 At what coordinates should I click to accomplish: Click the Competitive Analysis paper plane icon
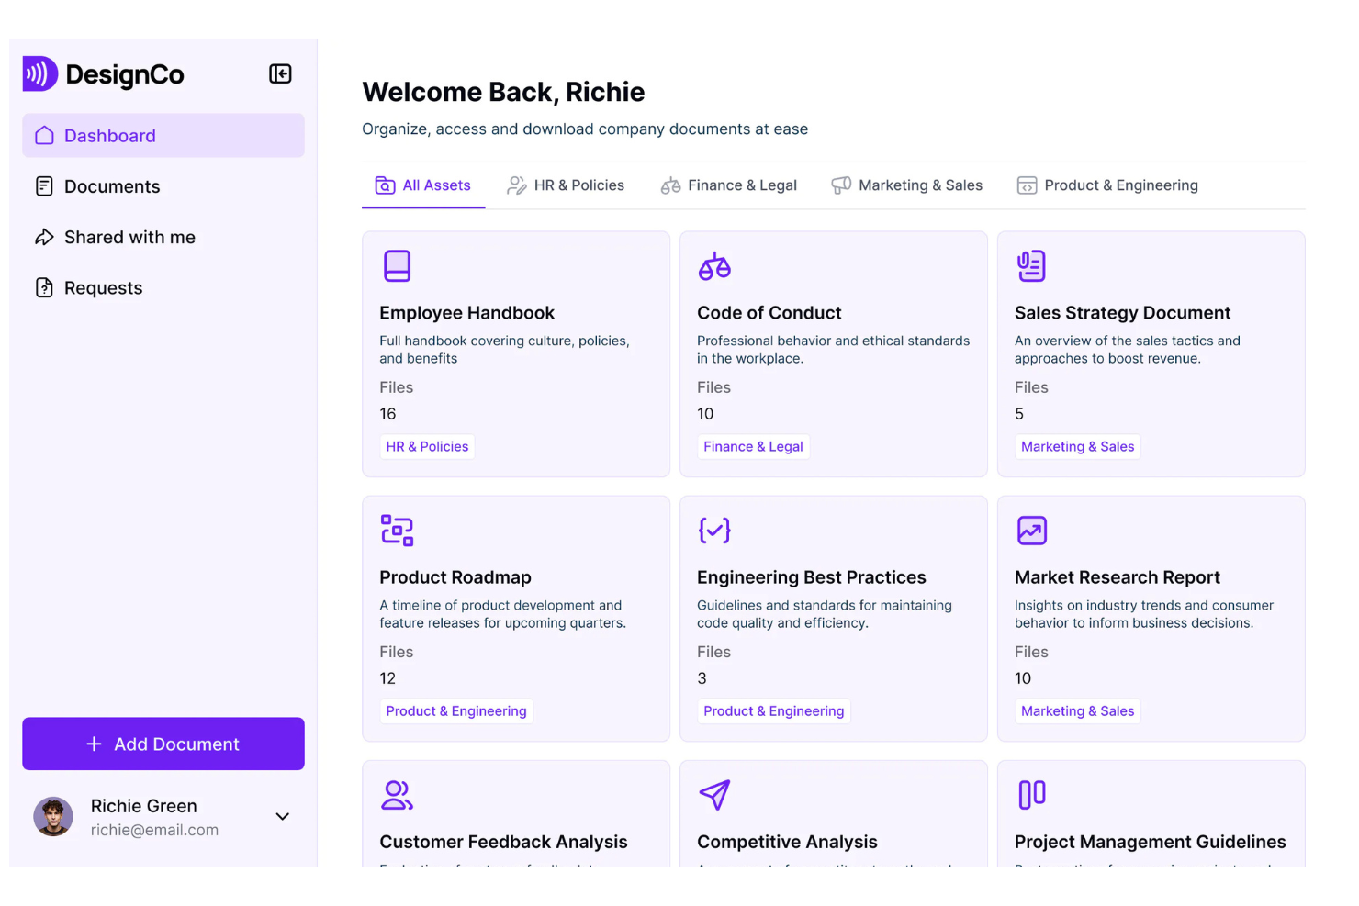tap(714, 795)
